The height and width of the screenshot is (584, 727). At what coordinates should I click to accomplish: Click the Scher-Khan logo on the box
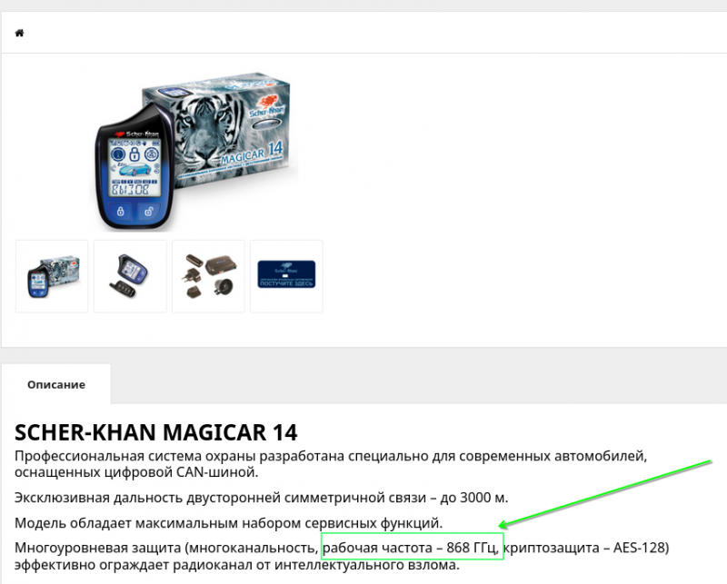(x=266, y=107)
